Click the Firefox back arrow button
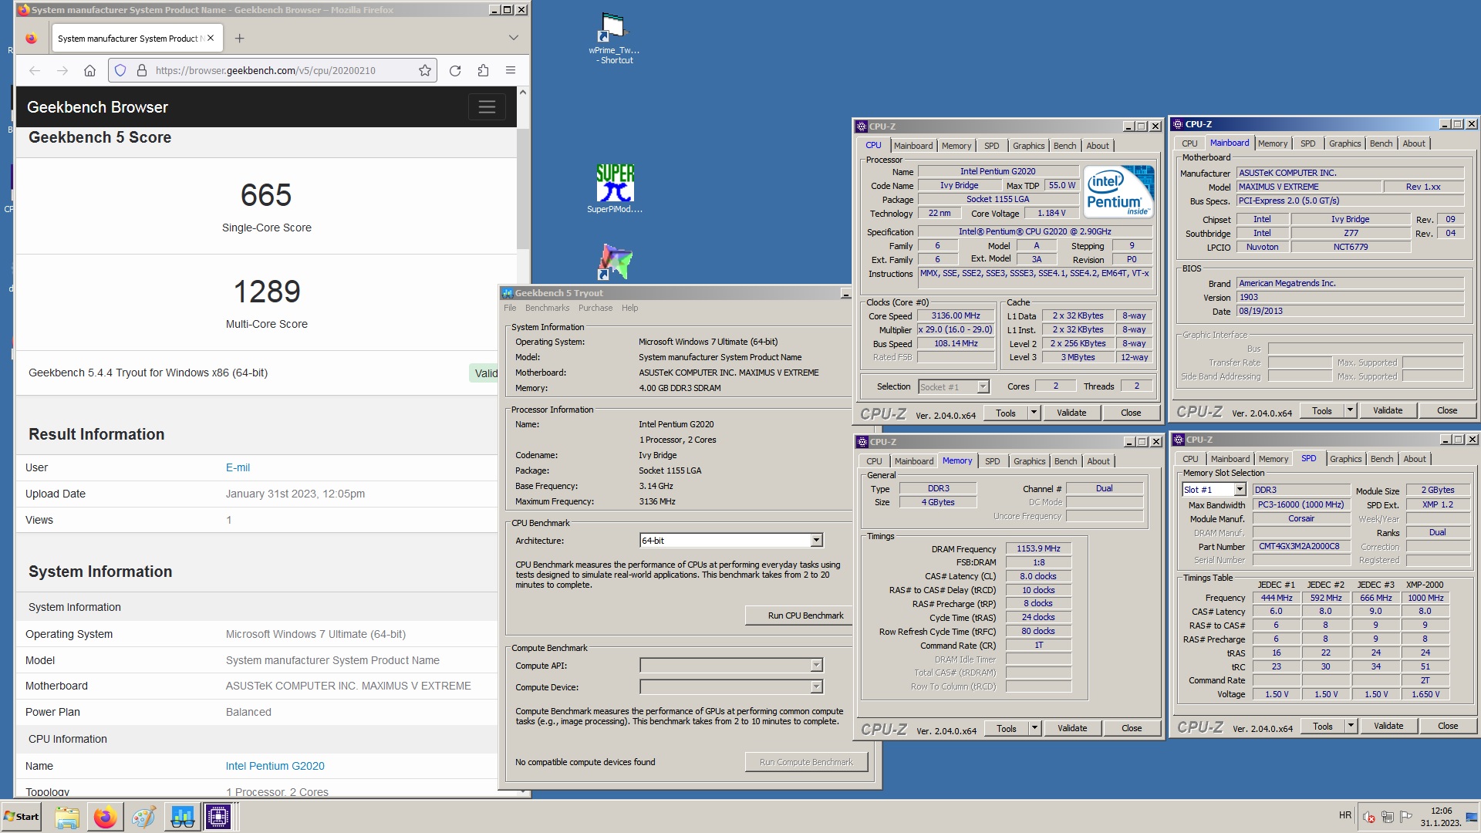Viewport: 1481px width, 833px height. [35, 70]
